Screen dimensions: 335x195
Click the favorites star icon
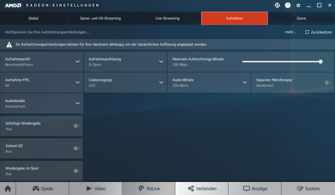[x=298, y=5]
